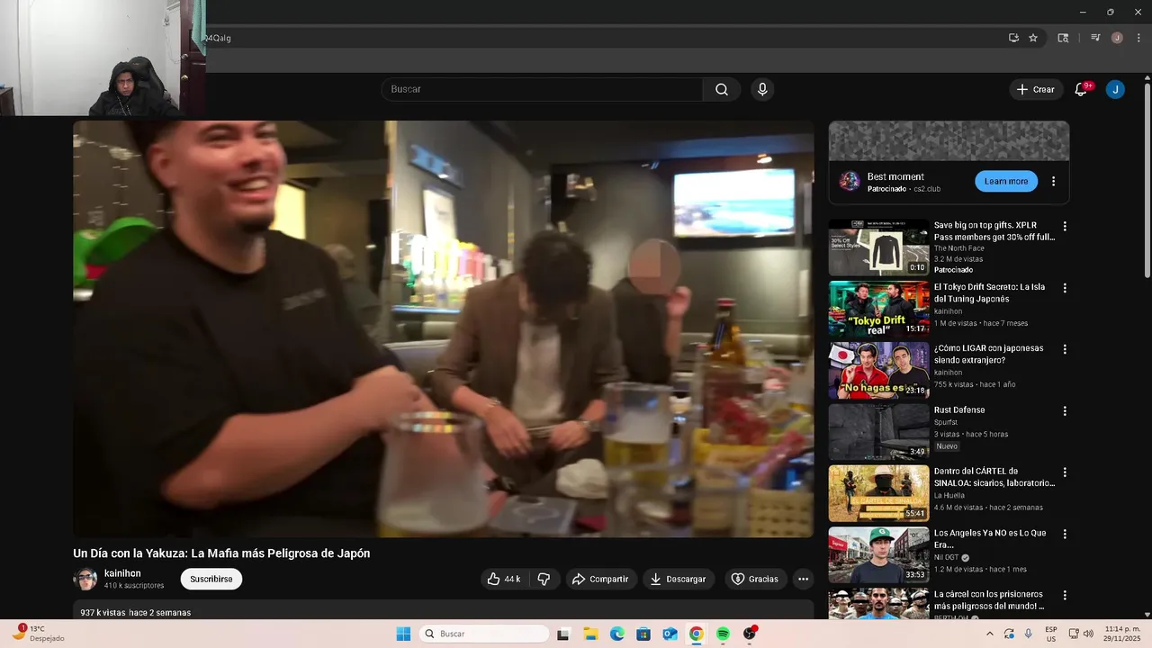The width and height of the screenshot is (1152, 648).
Task: Open Outlook from taskbar
Action: [670, 634]
